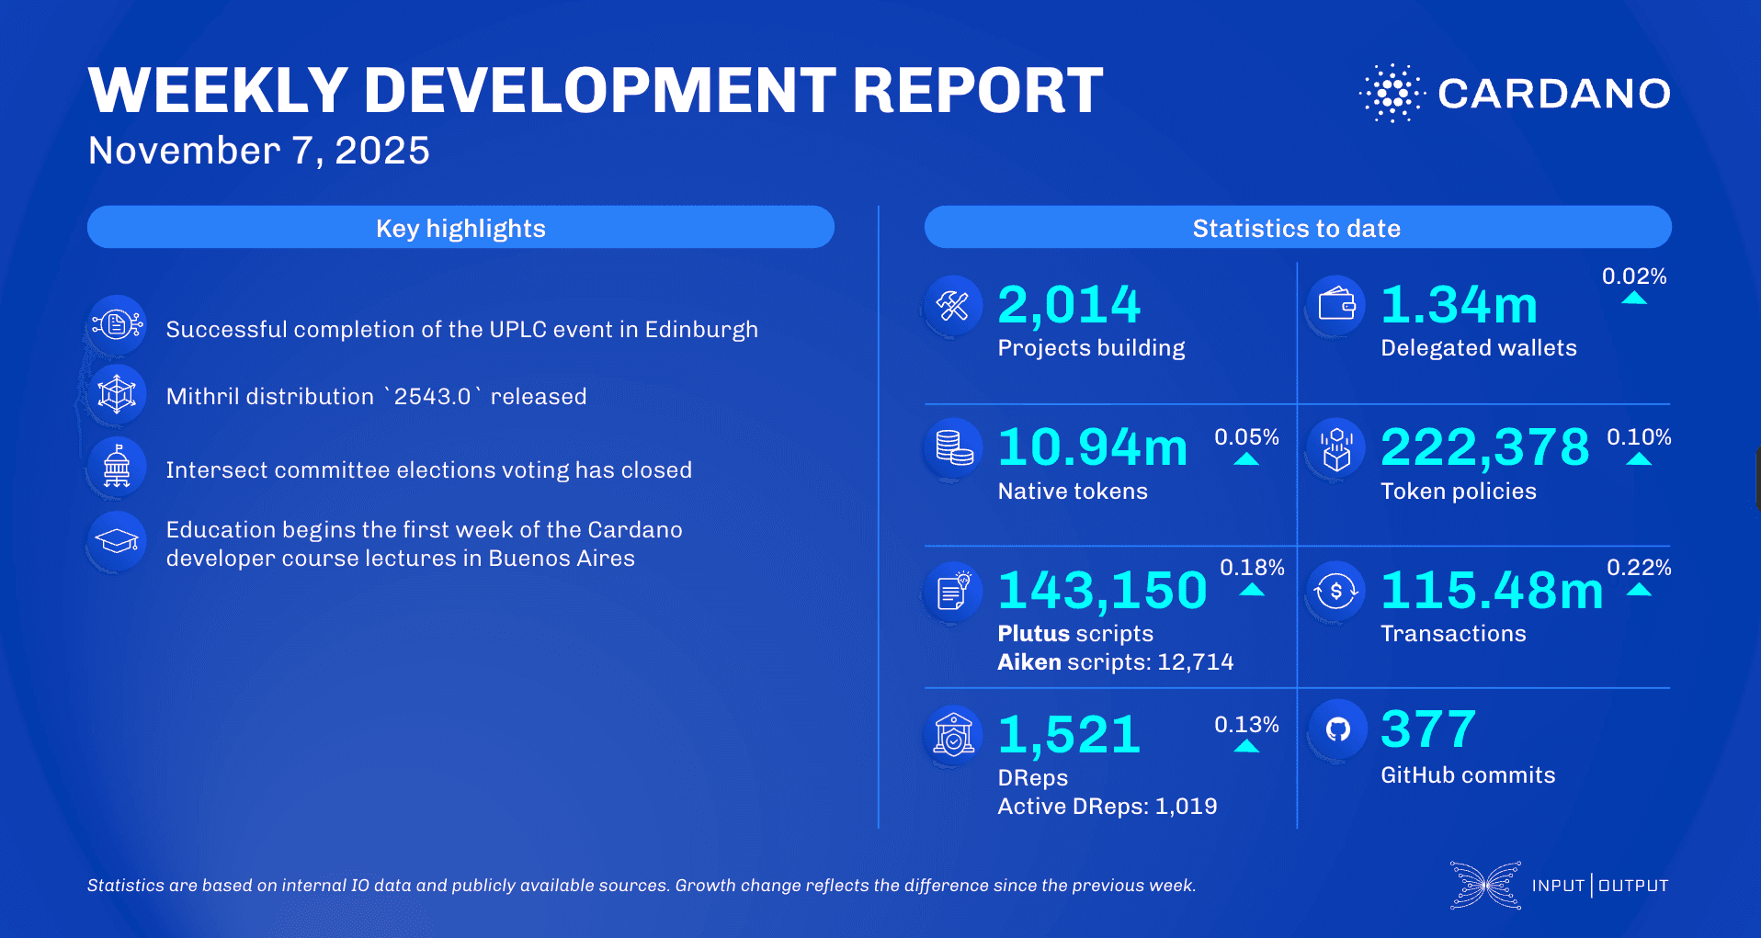Viewport: 1761px width, 938px height.
Task: Click the Transactions dollar cycle icon
Action: tap(1335, 592)
